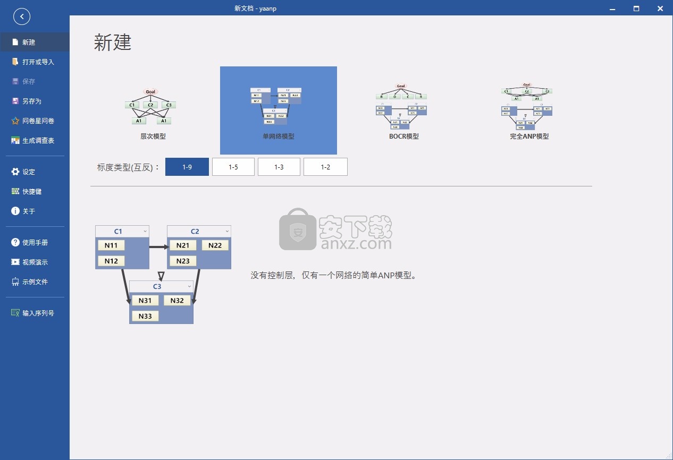The image size is (673, 460).
Task: Click the star icon beside 问卷星问卷
Action: (15, 121)
